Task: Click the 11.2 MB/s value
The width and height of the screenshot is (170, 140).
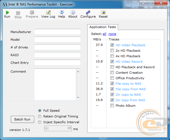Action: (x=99, y=83)
